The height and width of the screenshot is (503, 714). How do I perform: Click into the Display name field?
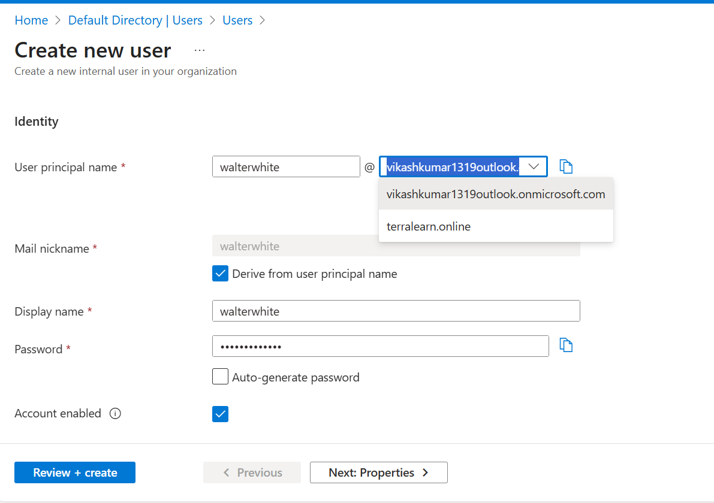pyautogui.click(x=396, y=311)
